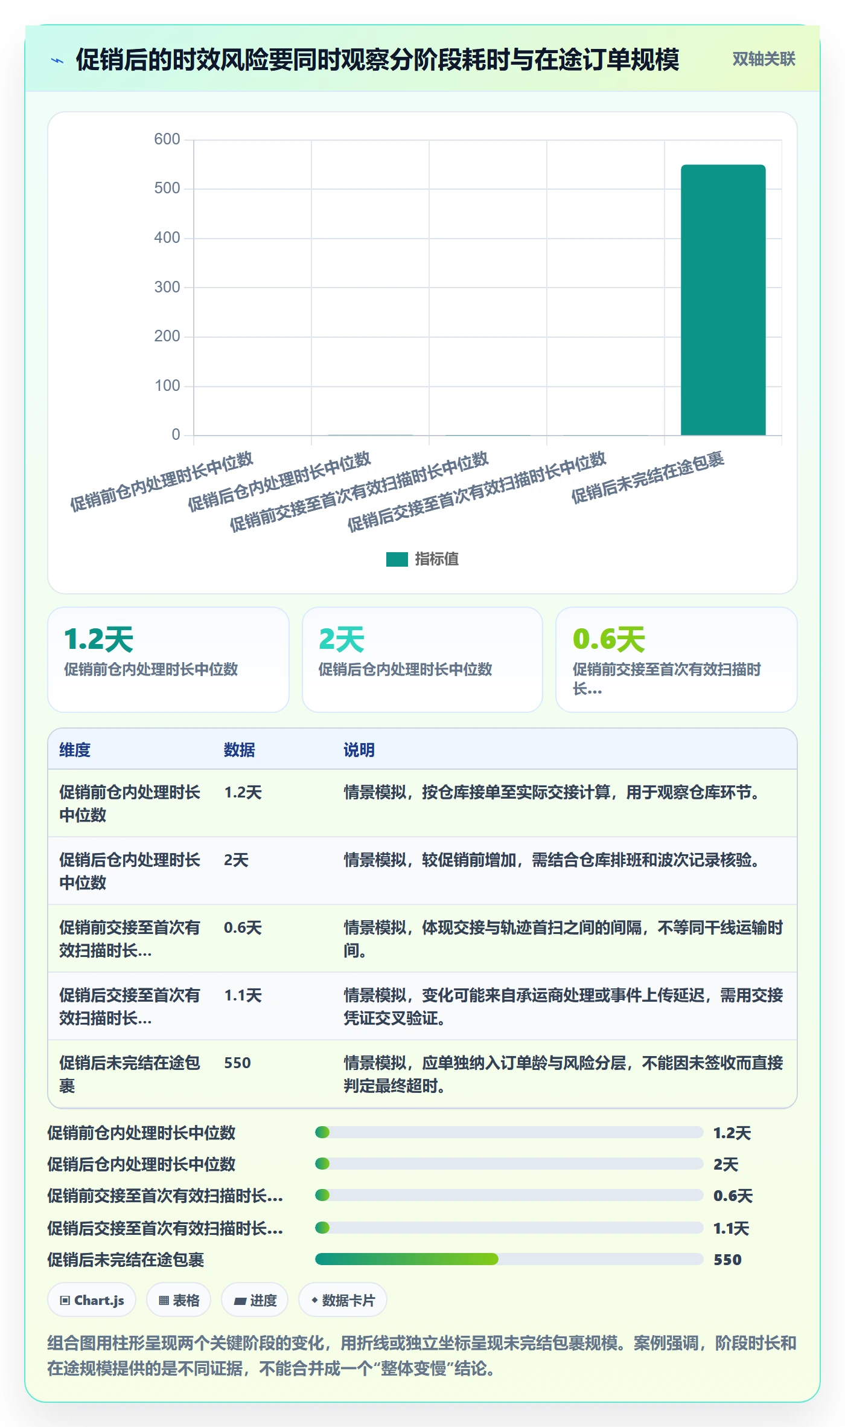This screenshot has height=1427, width=845.
Task: Click the 说明 column header
Action: [x=359, y=750]
